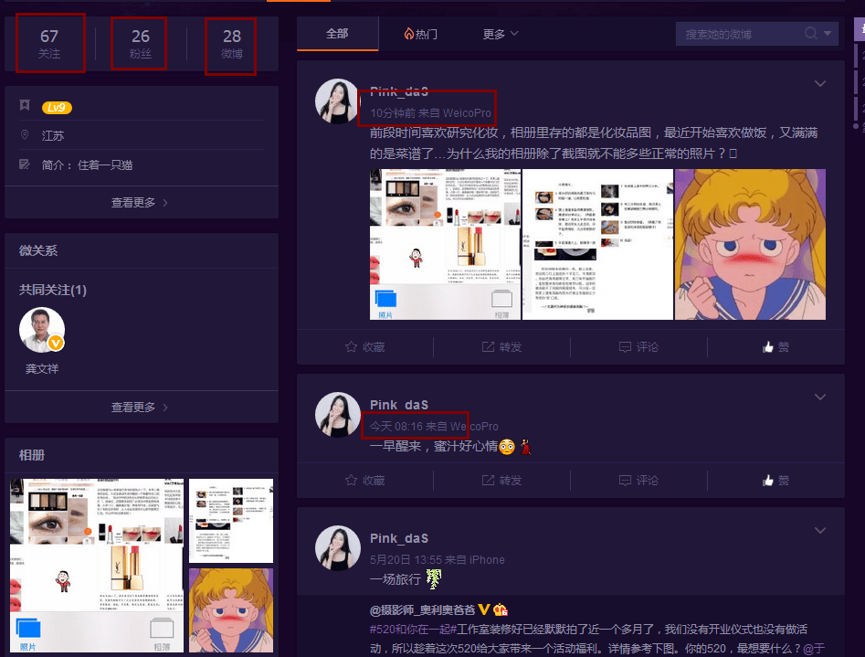Click the repost icon on first post
This screenshot has width=865, height=657.
point(489,347)
